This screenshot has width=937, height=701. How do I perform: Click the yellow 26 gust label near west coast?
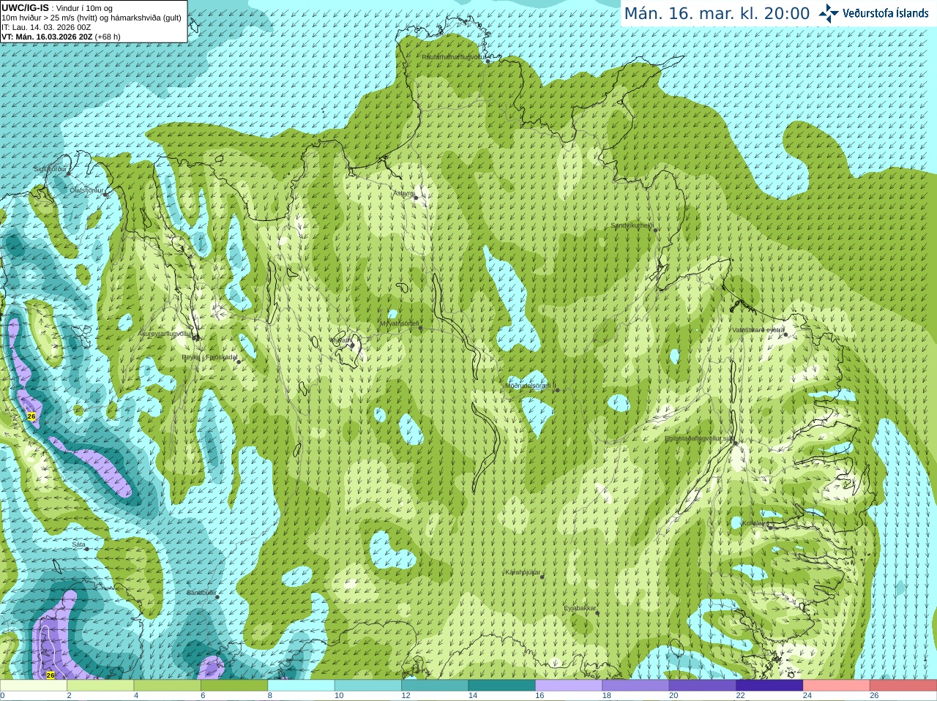coord(31,416)
